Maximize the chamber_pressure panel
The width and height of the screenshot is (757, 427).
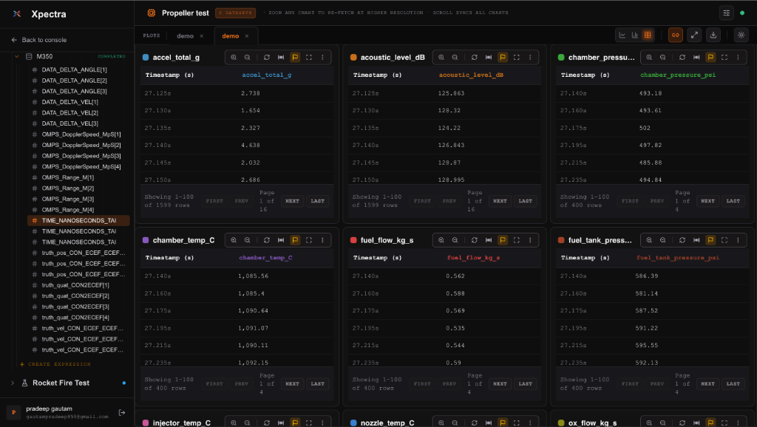click(x=724, y=58)
